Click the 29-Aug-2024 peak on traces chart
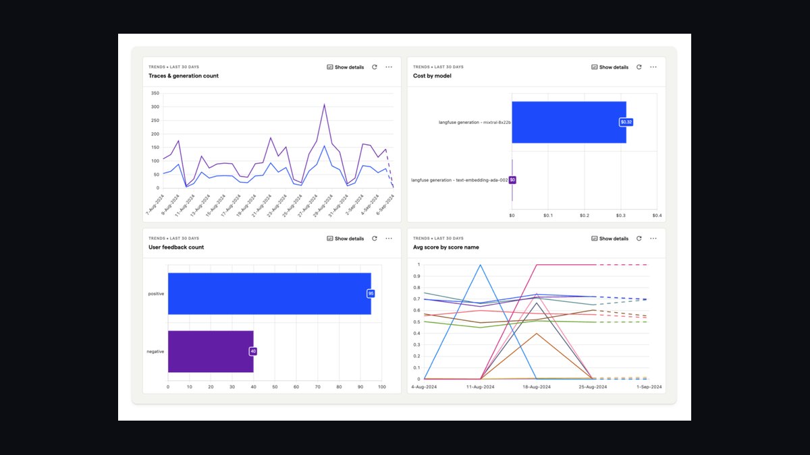This screenshot has height=455, width=810. tap(324, 105)
